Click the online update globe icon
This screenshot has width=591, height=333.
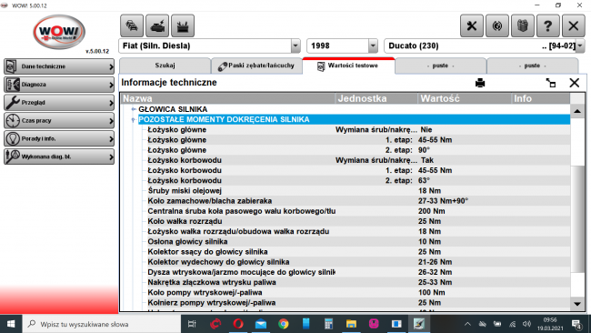click(x=497, y=25)
